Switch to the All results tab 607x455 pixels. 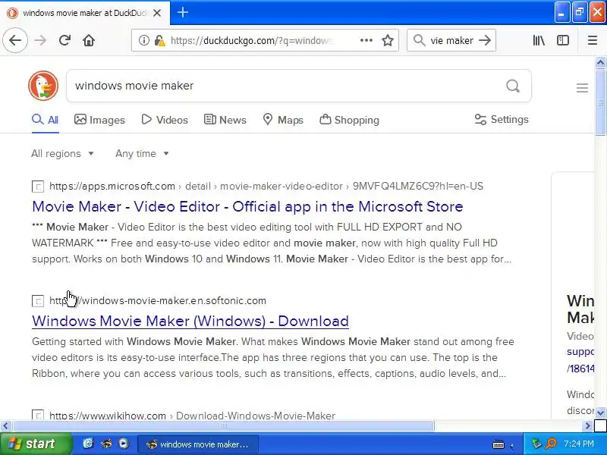46,120
